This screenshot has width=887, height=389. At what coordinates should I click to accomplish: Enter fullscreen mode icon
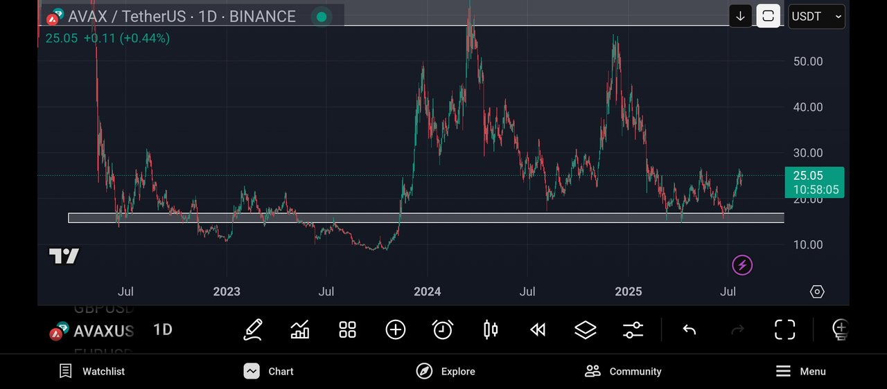pos(784,329)
